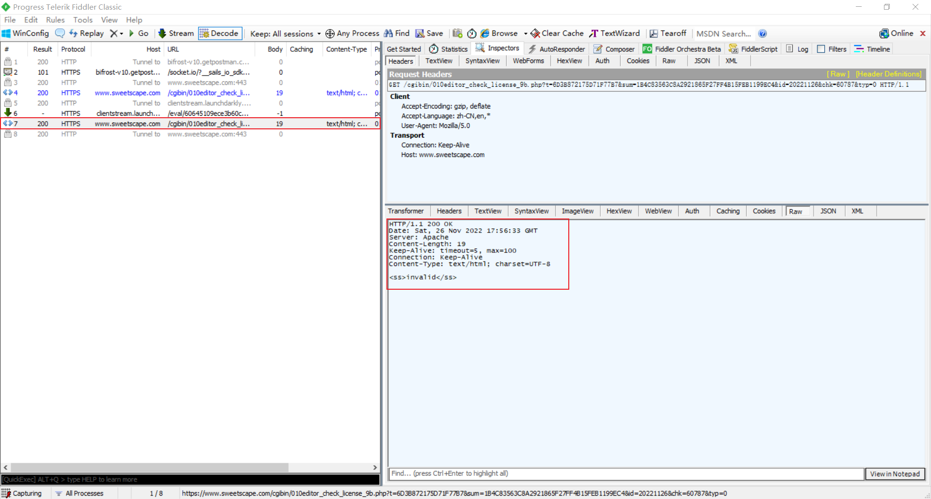
Task: Click the [Raw] link in Request Headers
Action: [838, 74]
